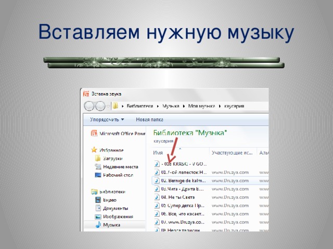Select the file '06. Все, что касает...'
Viewport: 333px width, 249px height.
(x=183, y=214)
